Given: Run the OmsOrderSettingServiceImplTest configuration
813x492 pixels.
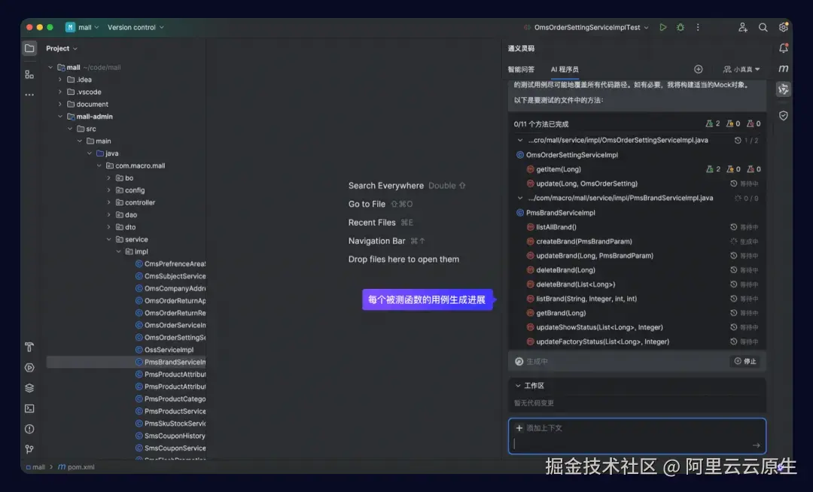Looking at the screenshot, I should [662, 27].
